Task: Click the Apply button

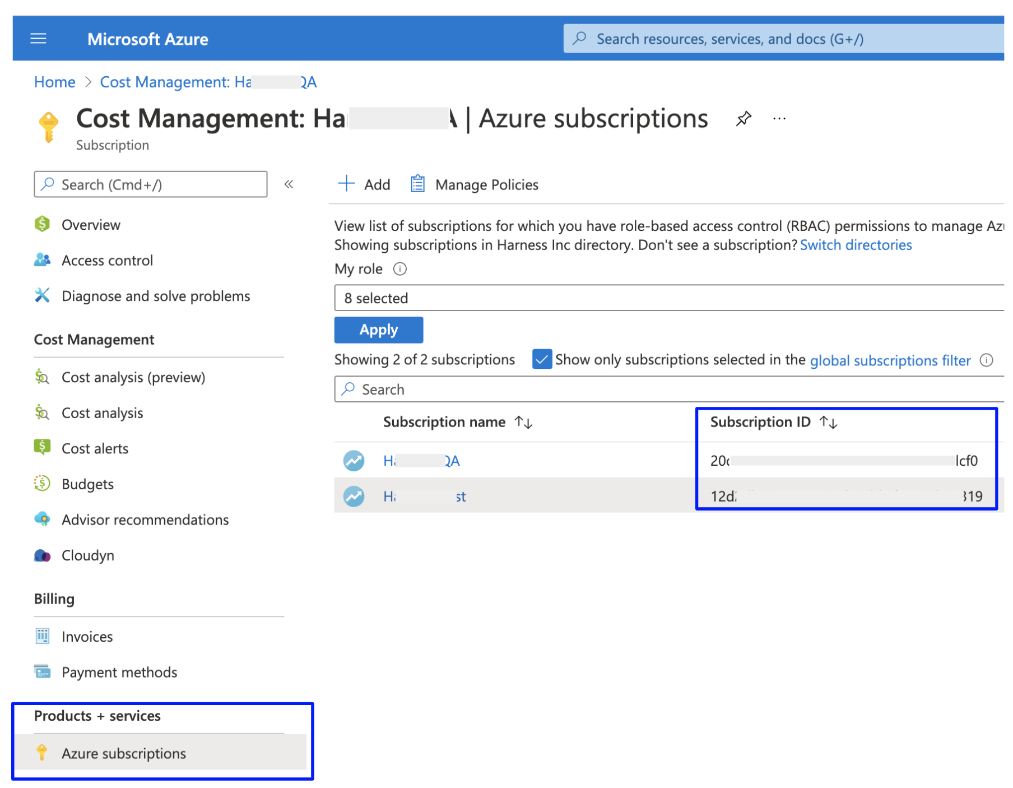Action: 378,330
